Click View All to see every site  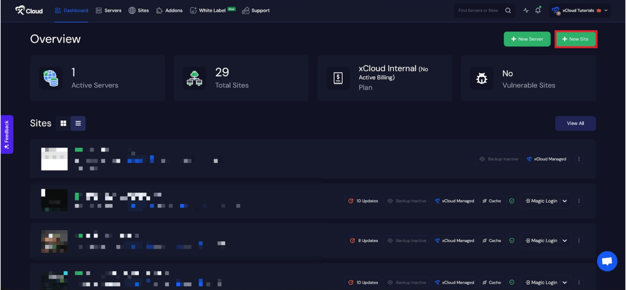pos(575,123)
